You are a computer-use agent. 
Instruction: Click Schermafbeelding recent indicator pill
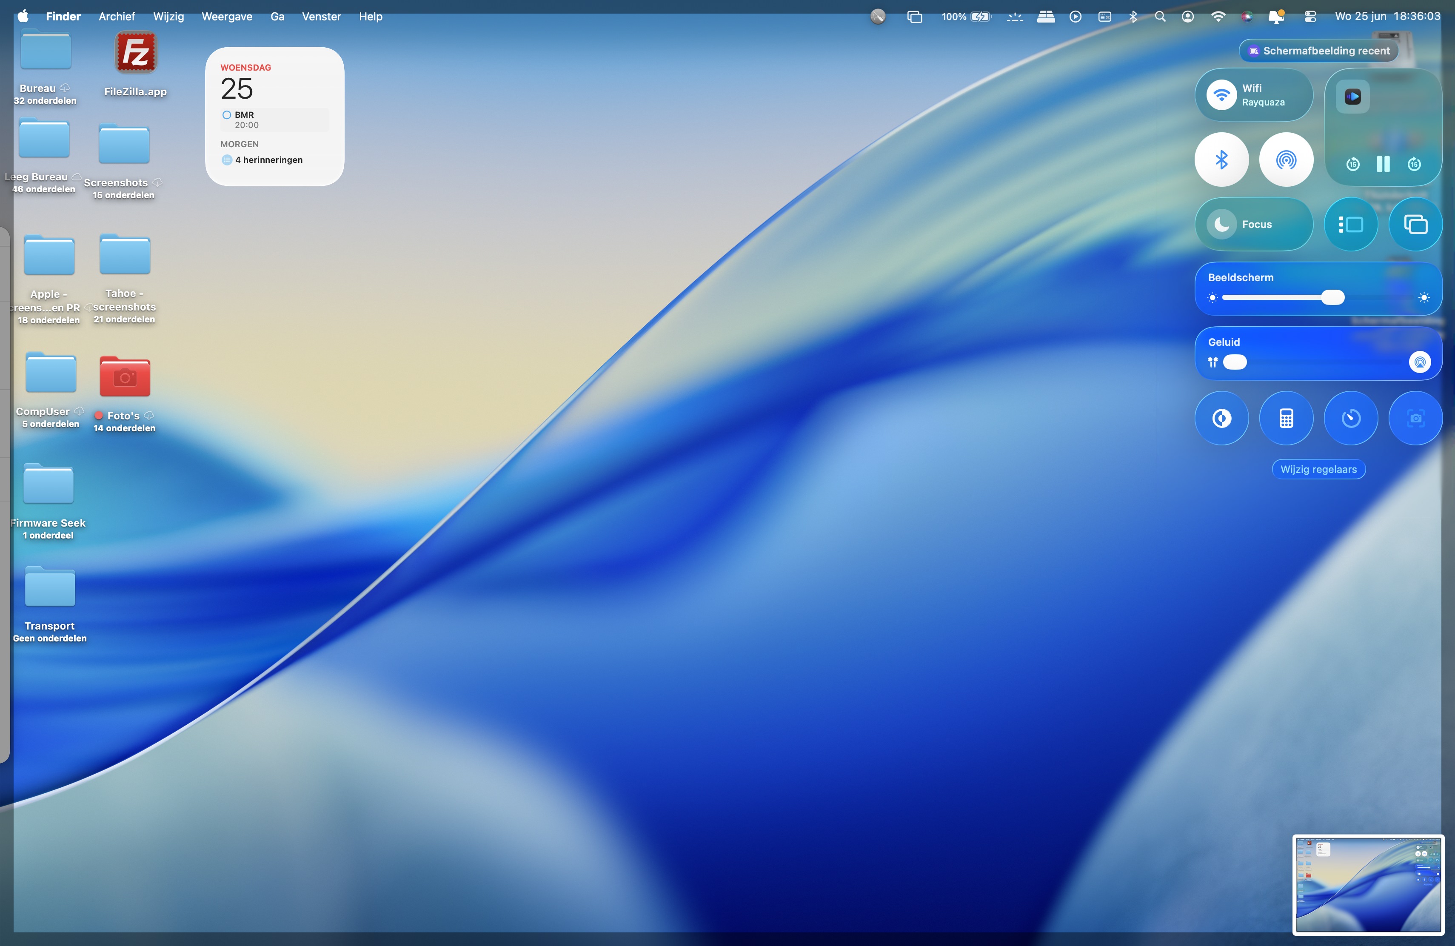click(1319, 51)
